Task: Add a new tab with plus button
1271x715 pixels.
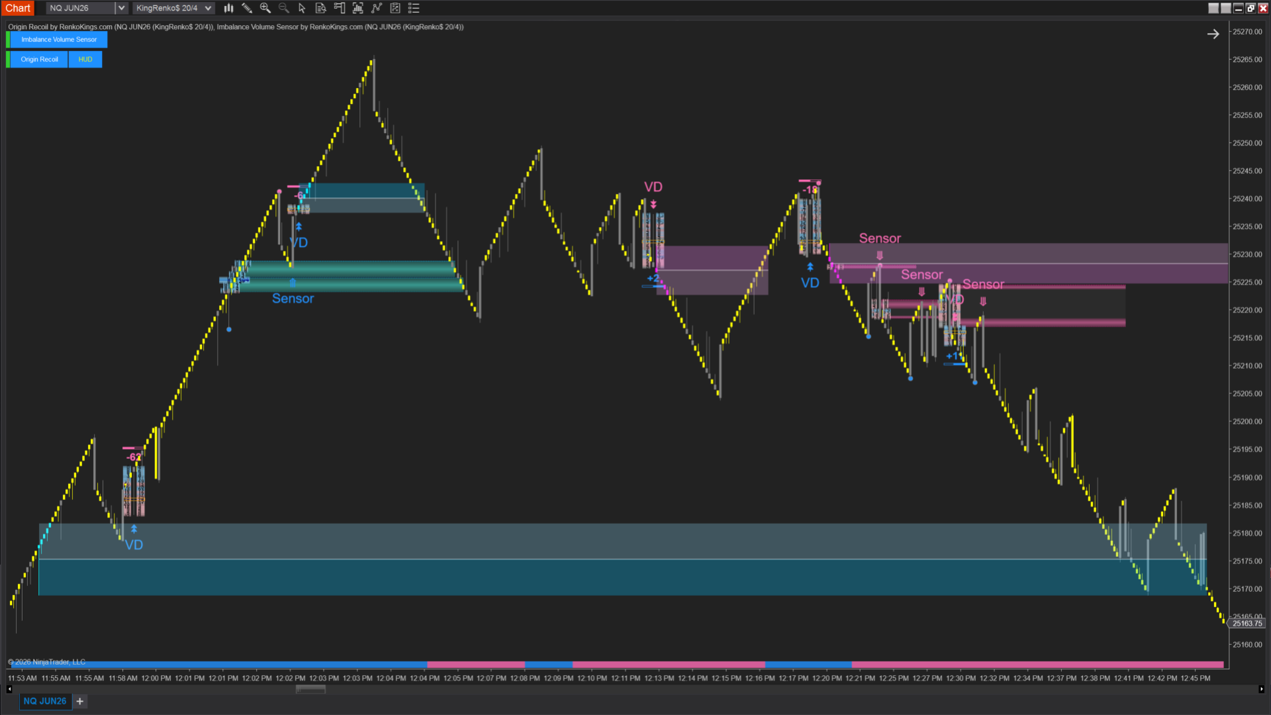Action: point(80,701)
